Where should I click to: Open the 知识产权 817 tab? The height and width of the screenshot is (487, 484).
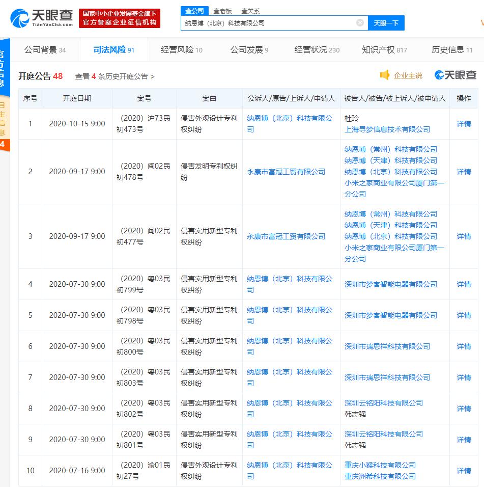(384, 50)
